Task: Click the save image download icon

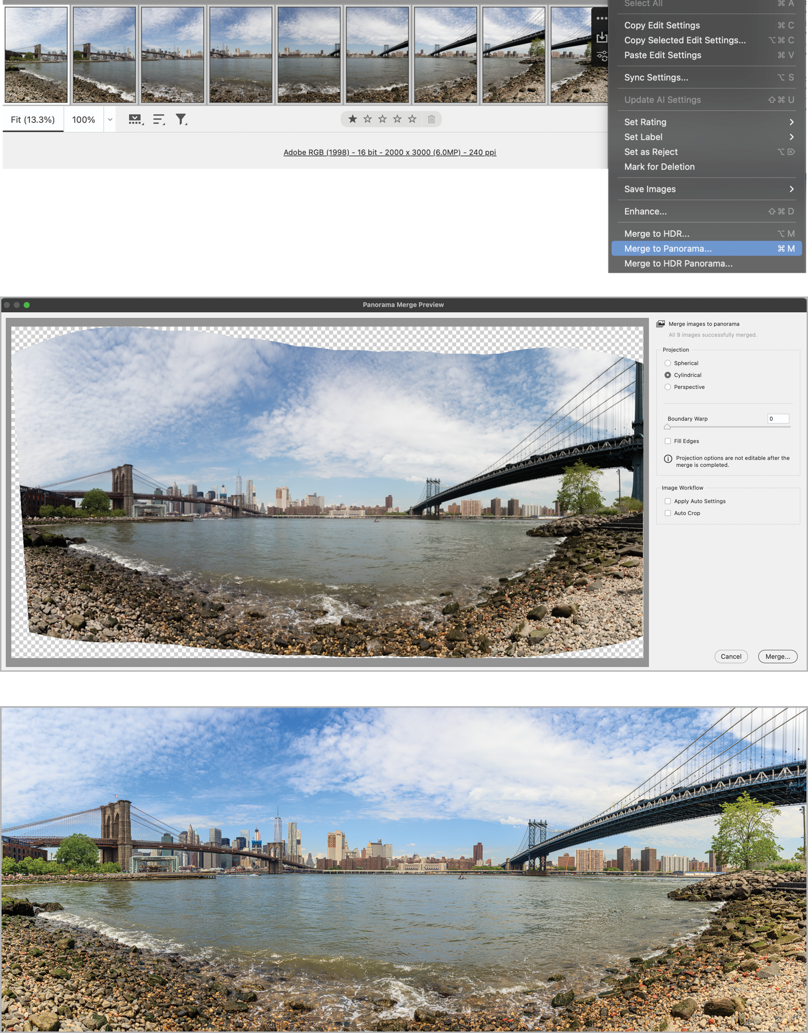Action: coord(601,37)
